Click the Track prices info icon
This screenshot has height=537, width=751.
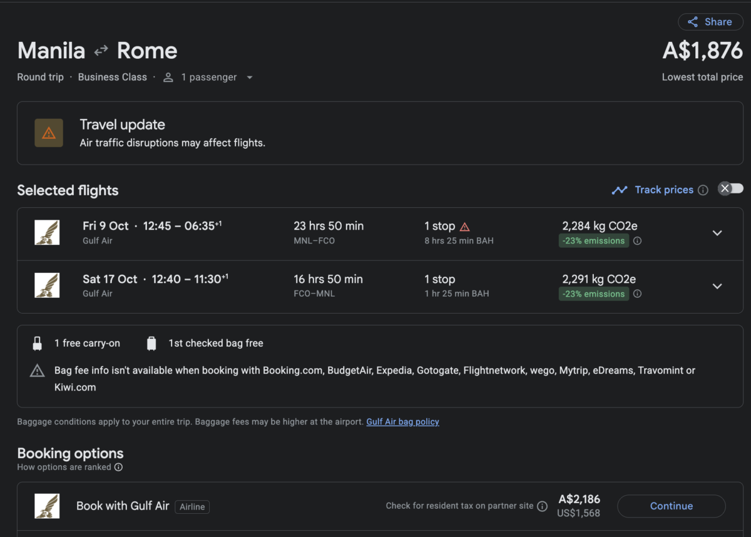703,190
